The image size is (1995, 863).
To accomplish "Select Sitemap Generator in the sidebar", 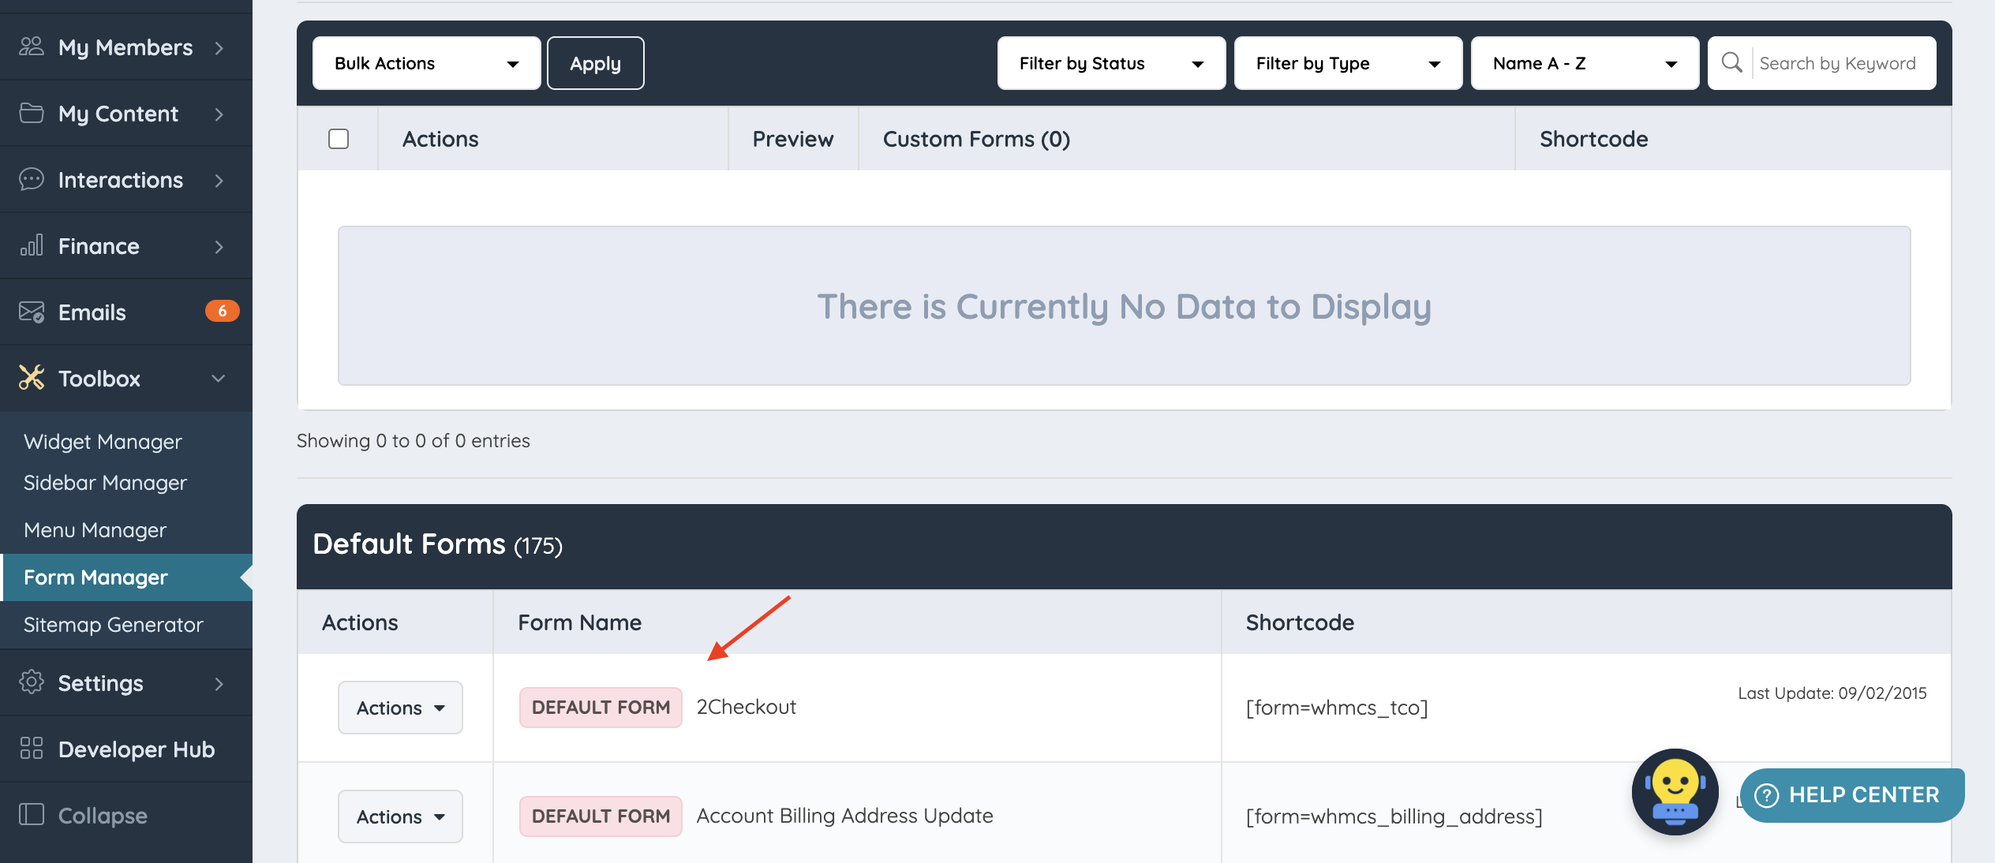I will 113,624.
